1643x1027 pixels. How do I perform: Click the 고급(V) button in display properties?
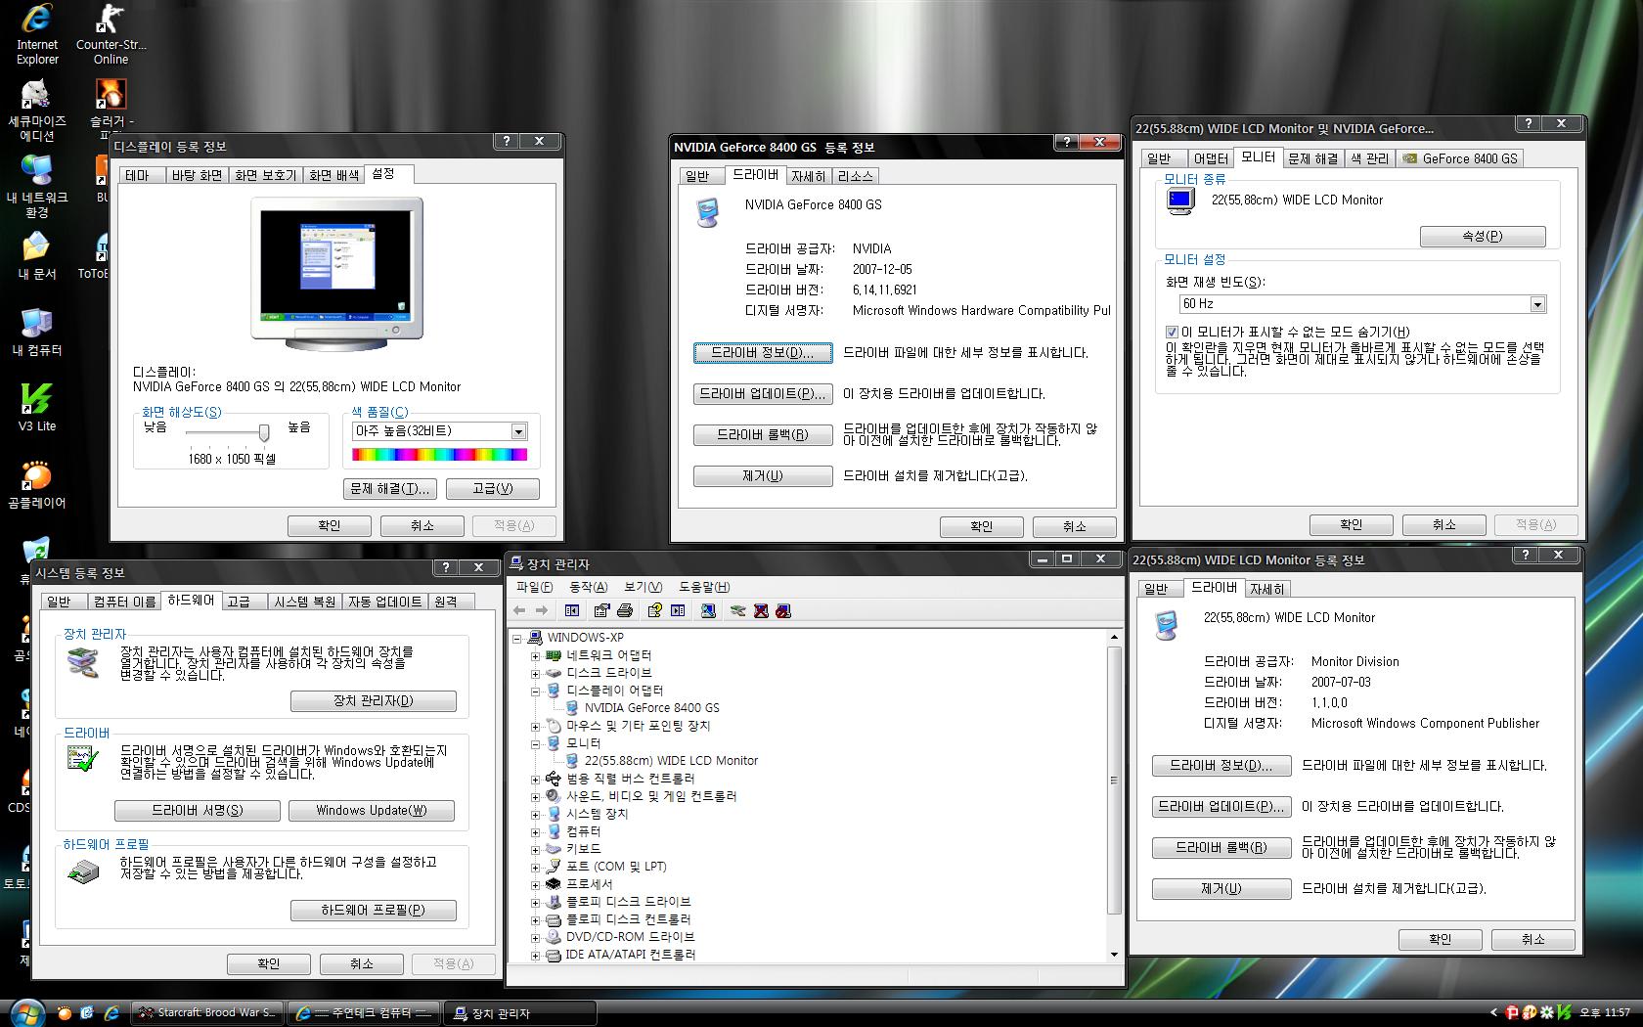(492, 489)
